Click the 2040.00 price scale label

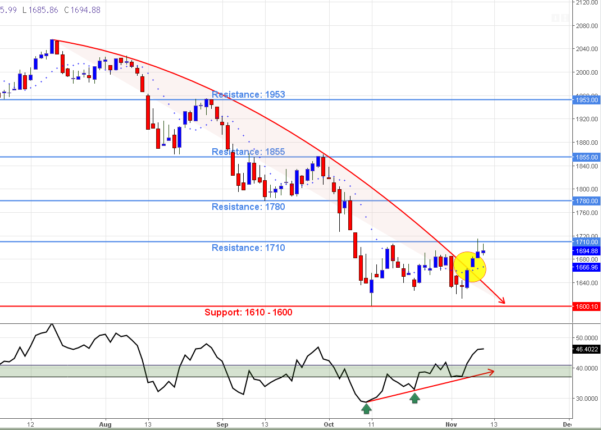click(x=586, y=49)
